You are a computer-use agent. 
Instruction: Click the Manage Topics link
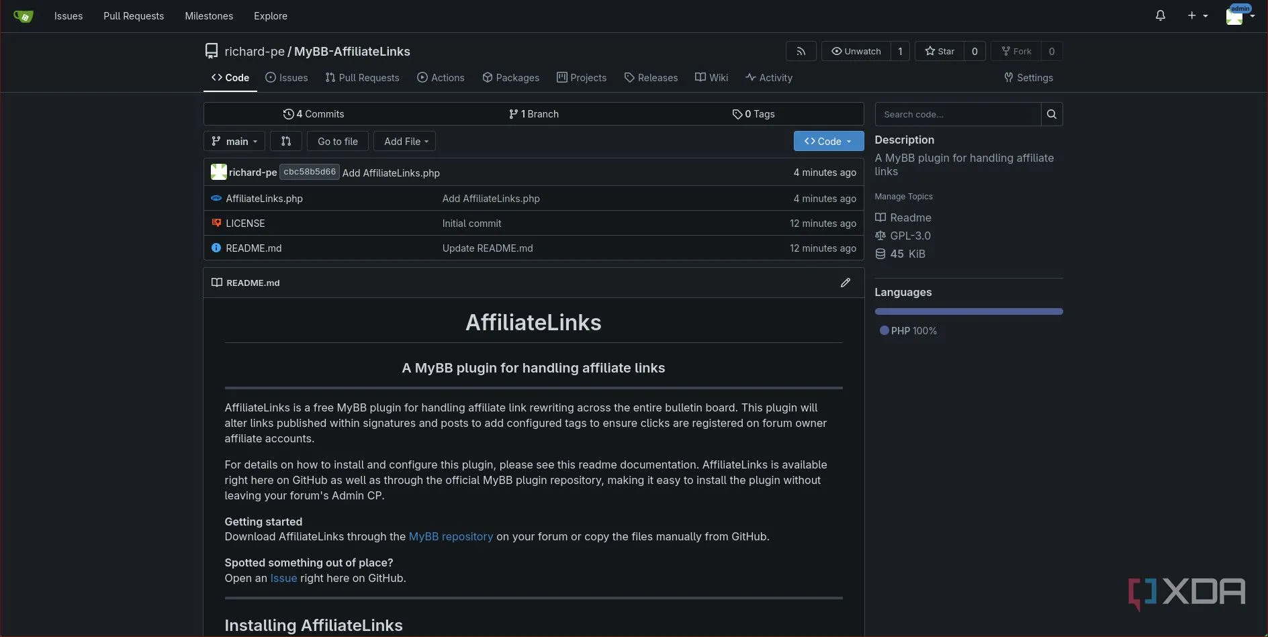click(903, 196)
